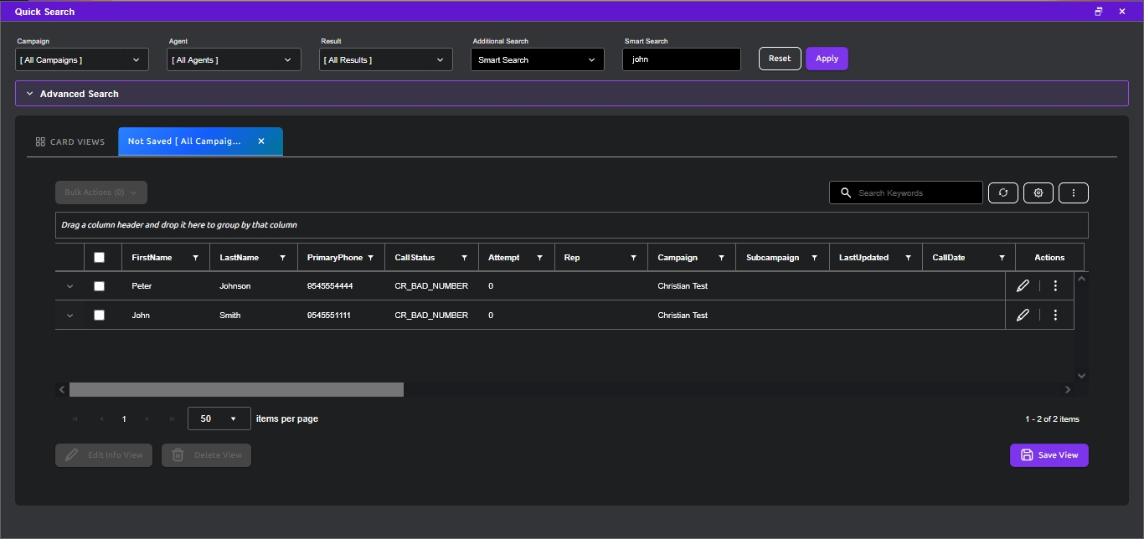Click the FirstName column filter icon
The width and height of the screenshot is (1144, 539).
196,258
